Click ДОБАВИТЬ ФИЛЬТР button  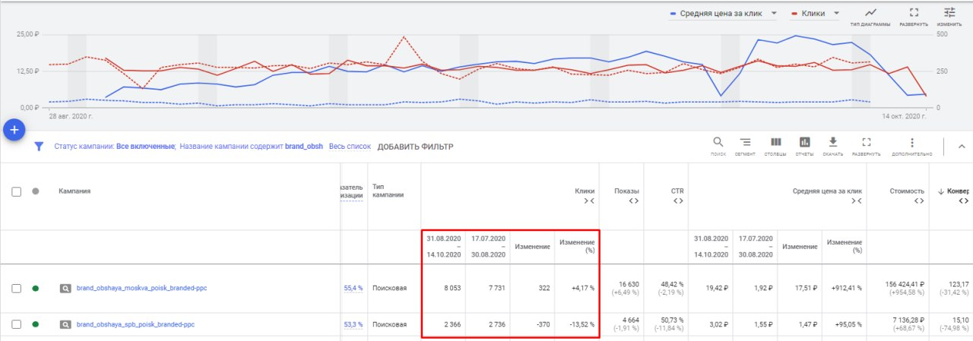pos(415,147)
